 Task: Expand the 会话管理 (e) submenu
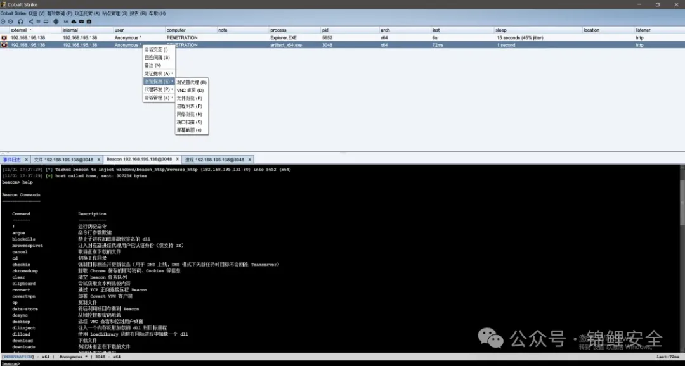tap(158, 98)
